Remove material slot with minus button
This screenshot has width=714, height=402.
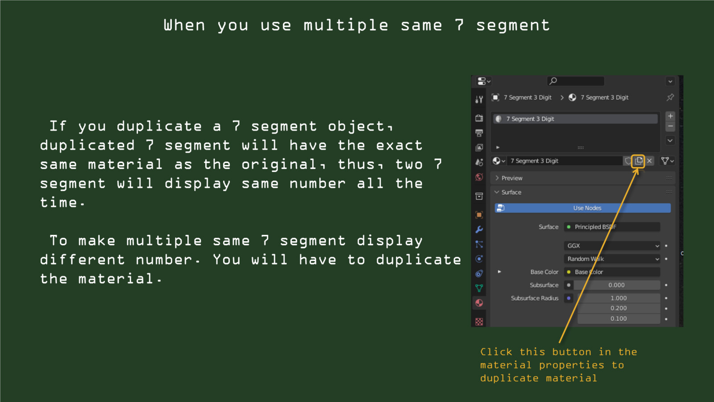[670, 126]
